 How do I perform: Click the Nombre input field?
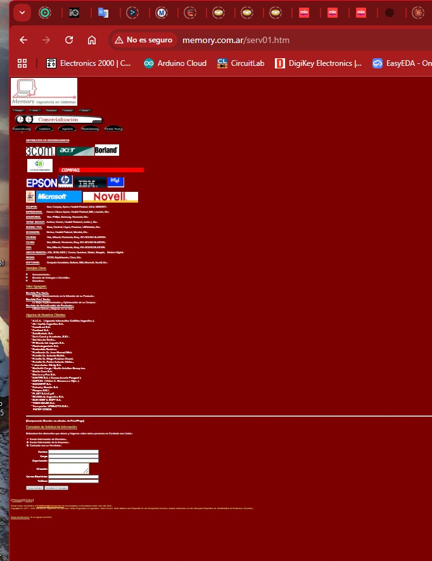click(73, 452)
